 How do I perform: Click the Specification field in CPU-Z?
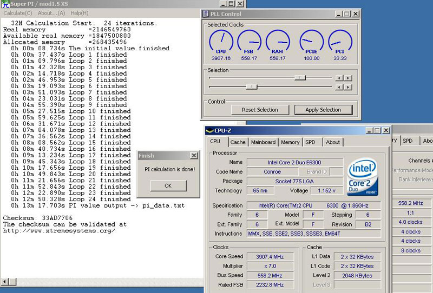click(x=314, y=205)
